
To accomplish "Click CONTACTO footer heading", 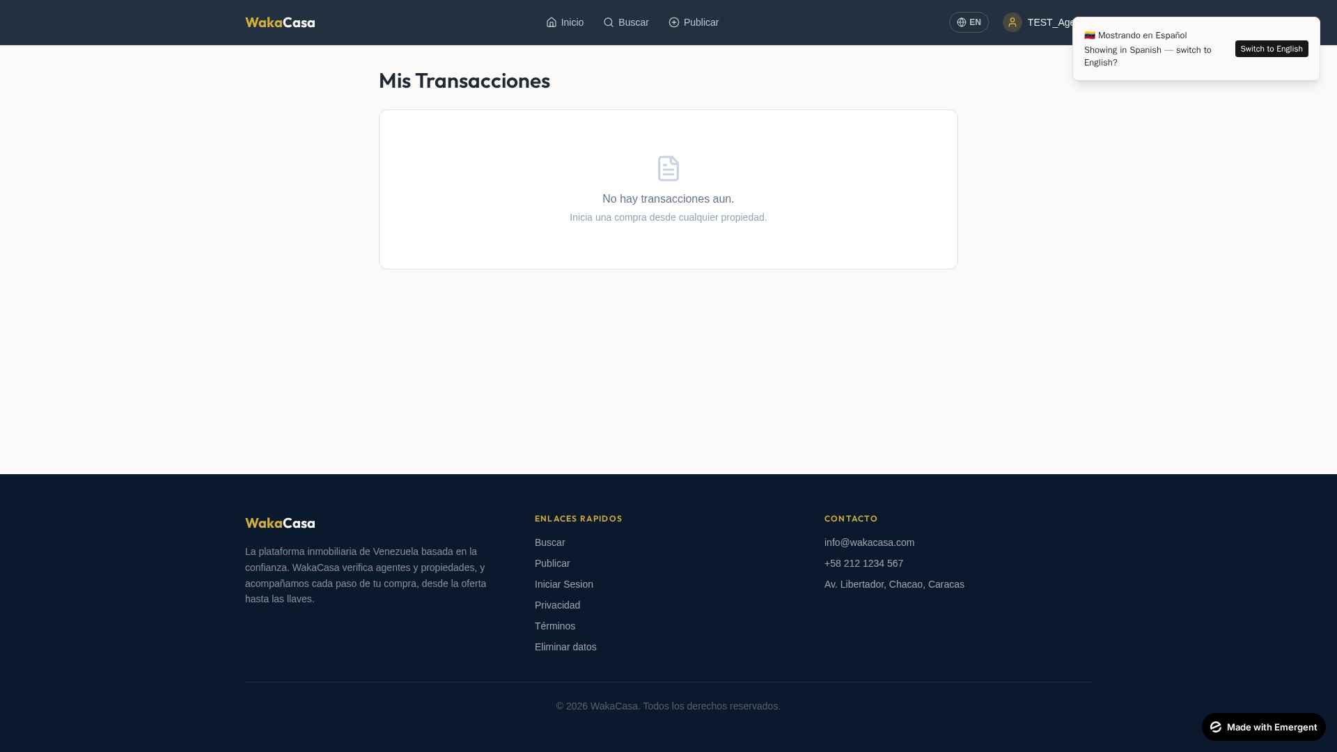I will pyautogui.click(x=851, y=519).
